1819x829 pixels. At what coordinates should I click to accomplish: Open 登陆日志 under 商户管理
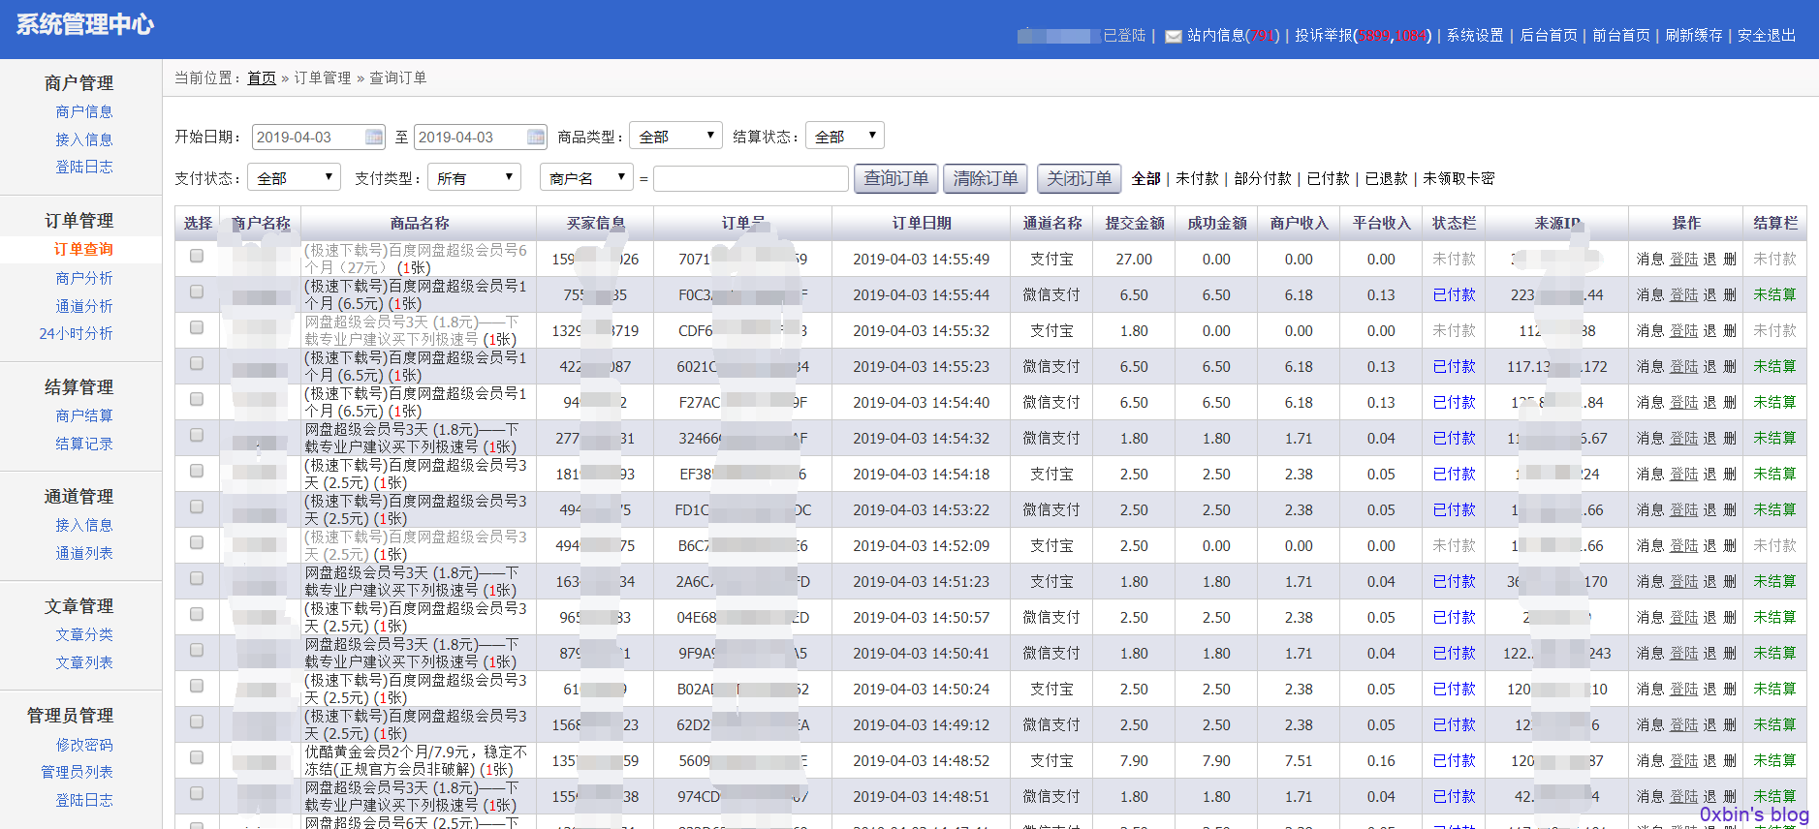coord(84,167)
